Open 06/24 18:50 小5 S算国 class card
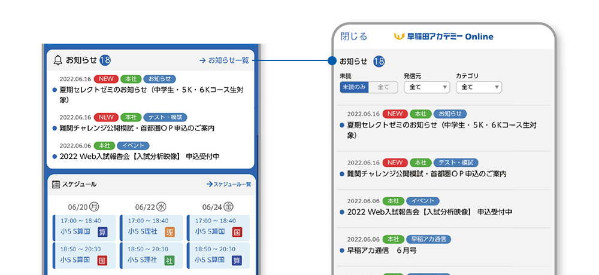This screenshot has width=599, height=275. pyautogui.click(x=218, y=255)
